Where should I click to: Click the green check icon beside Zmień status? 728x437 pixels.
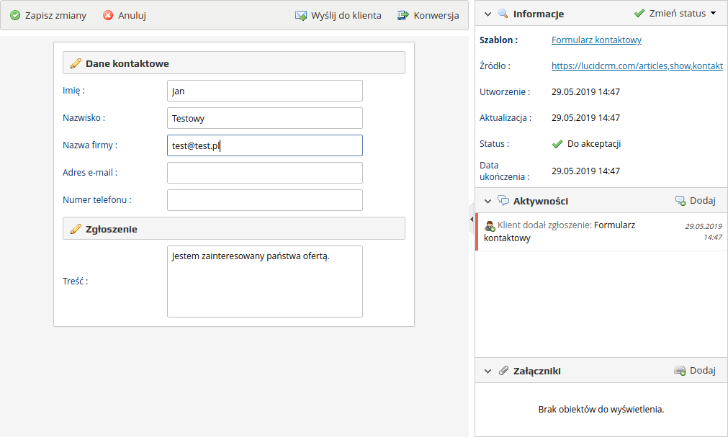(639, 14)
